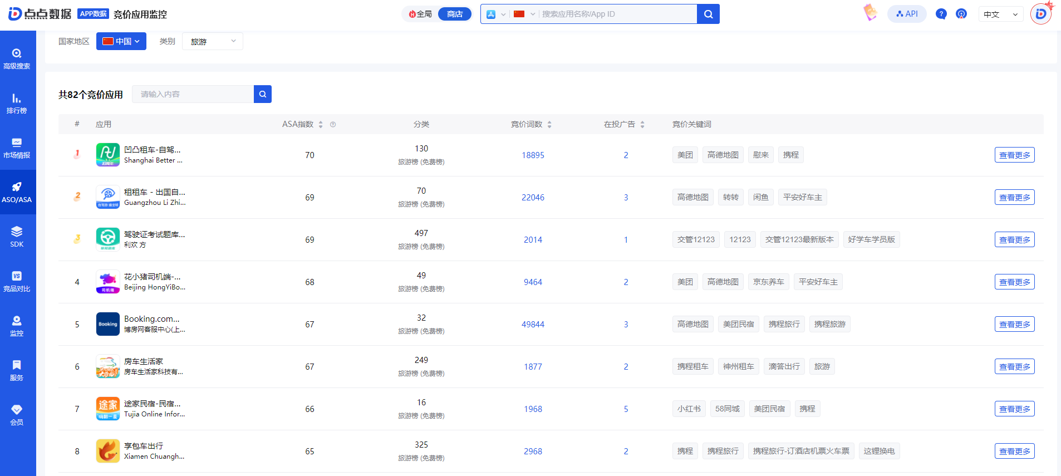
Task: Click the help question mark icon
Action: [941, 14]
